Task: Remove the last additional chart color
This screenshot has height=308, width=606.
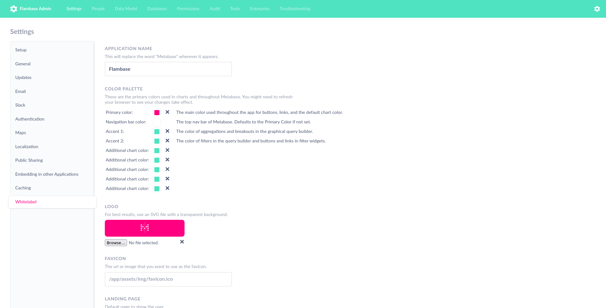Action: click(167, 188)
